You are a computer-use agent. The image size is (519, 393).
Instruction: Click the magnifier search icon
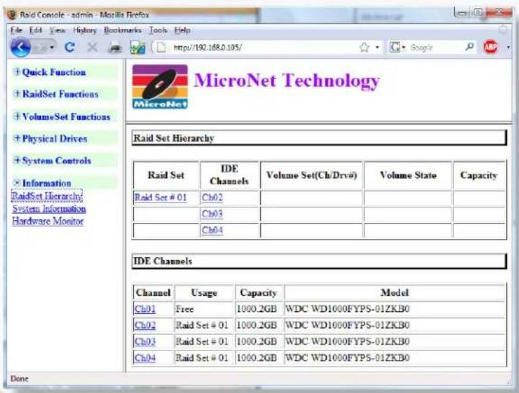point(470,47)
